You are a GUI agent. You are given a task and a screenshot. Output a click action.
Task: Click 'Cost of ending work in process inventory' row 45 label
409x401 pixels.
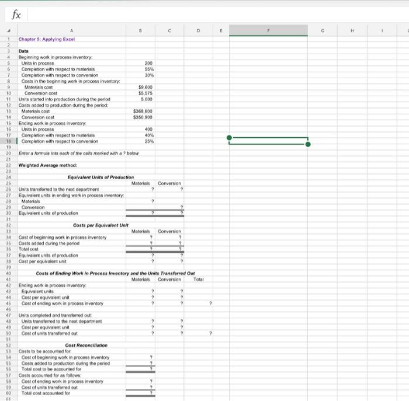pyautogui.click(x=62, y=304)
